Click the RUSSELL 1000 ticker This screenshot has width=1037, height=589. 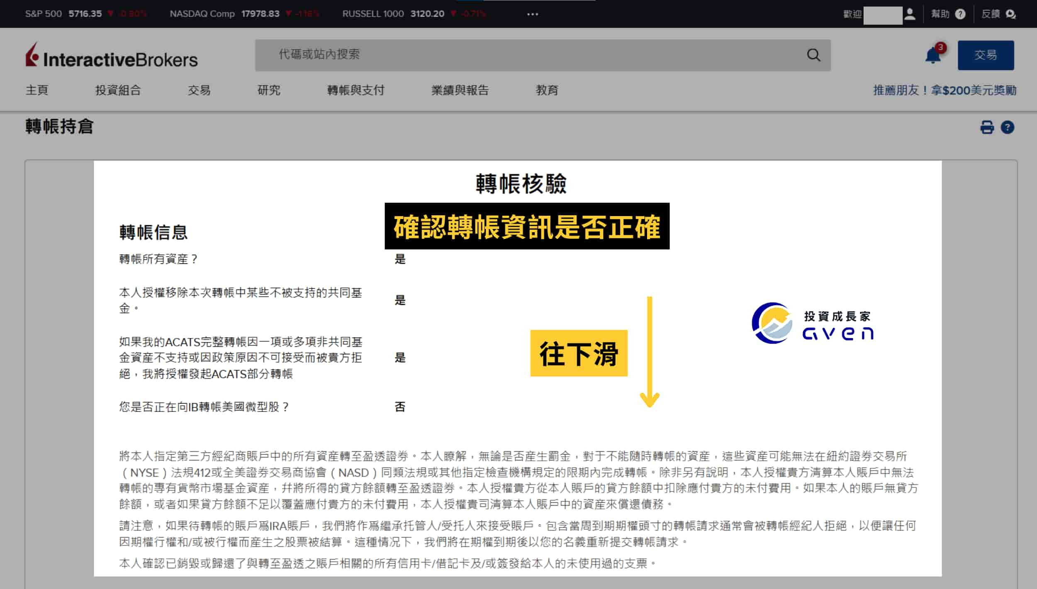pyautogui.click(x=414, y=14)
